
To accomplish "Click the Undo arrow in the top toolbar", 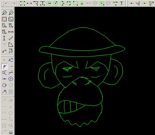I will [x=7, y=4].
